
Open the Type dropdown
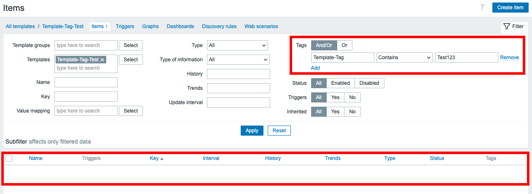(238, 45)
